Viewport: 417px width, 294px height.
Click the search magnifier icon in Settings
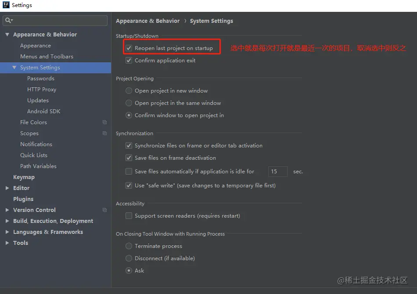tap(8, 20)
